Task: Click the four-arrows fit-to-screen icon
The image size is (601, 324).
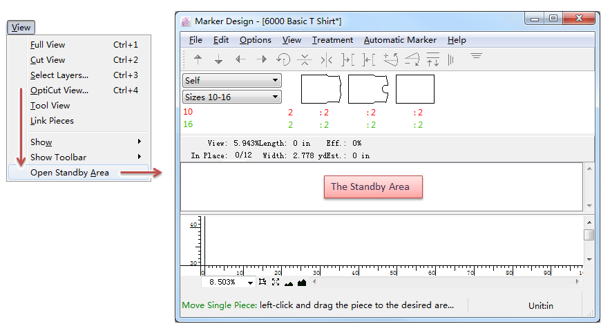Action: (x=276, y=282)
